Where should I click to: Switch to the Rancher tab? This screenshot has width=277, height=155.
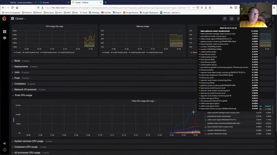tap(54, 3)
